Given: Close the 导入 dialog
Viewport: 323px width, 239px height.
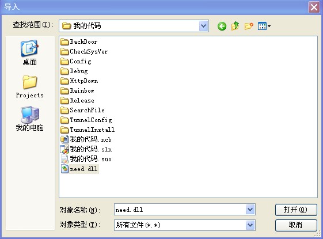Looking at the screenshot, I should tap(314, 7).
